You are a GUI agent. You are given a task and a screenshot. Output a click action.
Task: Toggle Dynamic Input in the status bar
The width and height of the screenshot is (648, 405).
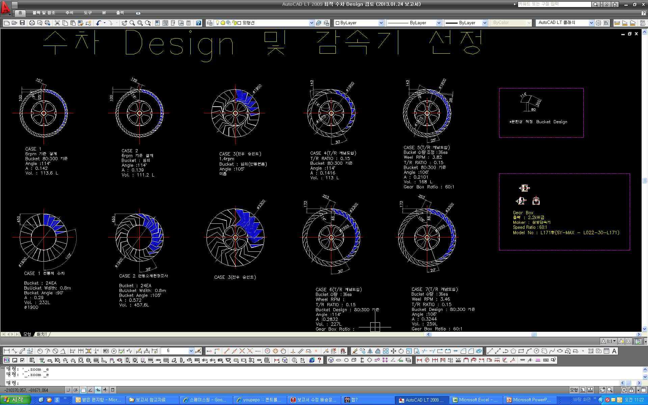(x=98, y=390)
